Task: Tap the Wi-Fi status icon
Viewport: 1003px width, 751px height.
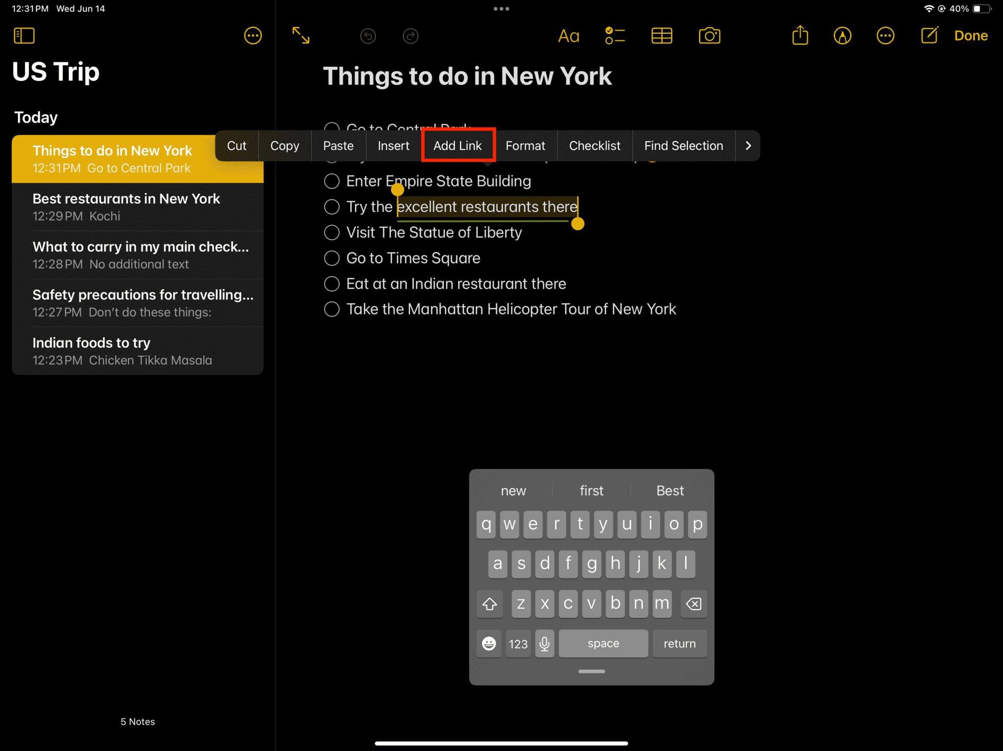Action: [928, 9]
